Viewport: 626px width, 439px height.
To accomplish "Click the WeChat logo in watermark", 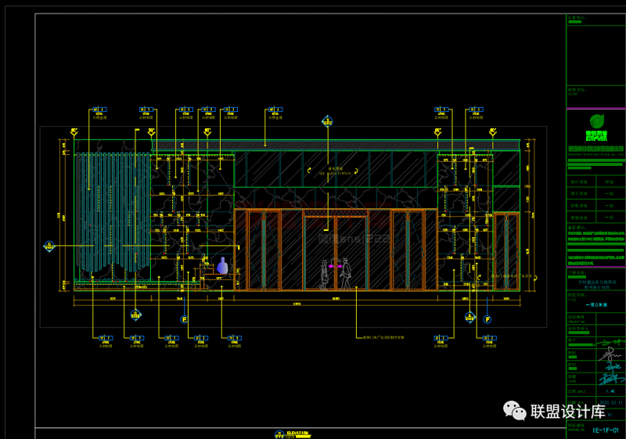I will 514,410.
